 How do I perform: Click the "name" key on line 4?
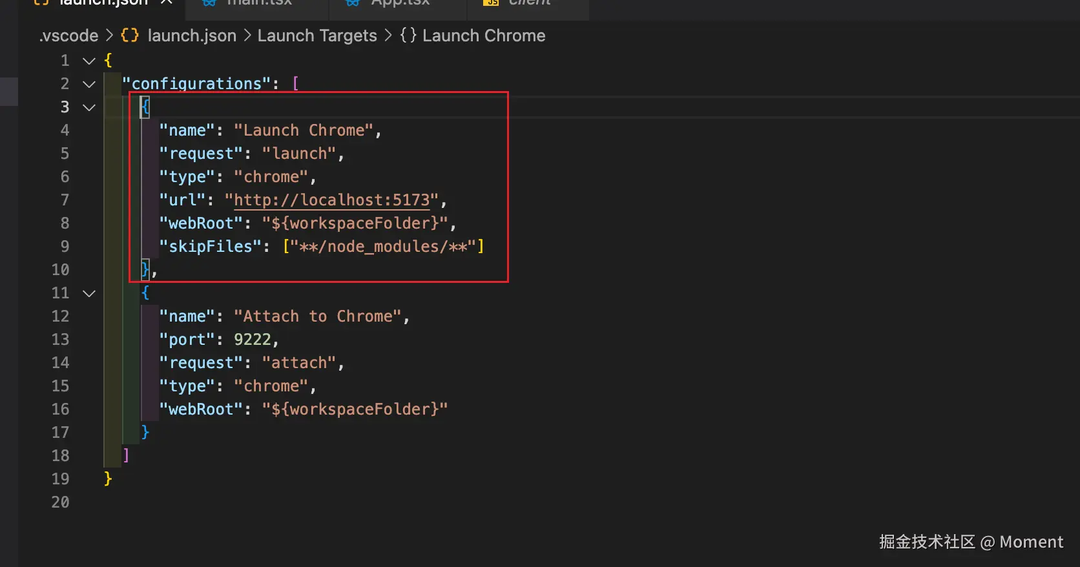pyautogui.click(x=187, y=130)
